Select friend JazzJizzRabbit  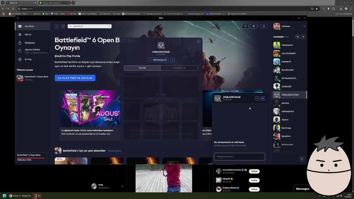(289, 53)
